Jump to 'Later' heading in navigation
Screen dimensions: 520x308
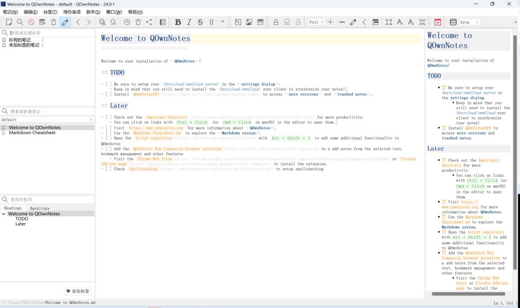(x=20, y=224)
